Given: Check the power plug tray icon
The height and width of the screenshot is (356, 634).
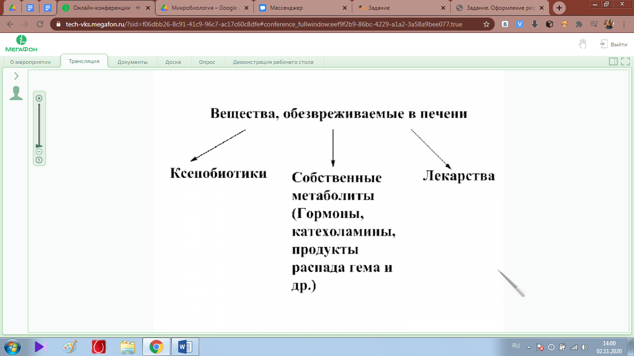Looking at the screenshot, I should click(x=562, y=347).
